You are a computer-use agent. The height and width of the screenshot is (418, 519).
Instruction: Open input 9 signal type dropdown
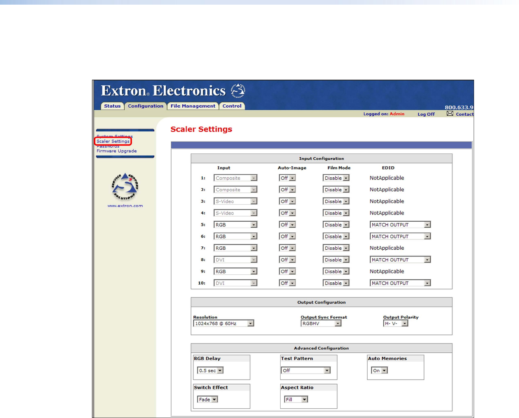click(235, 271)
